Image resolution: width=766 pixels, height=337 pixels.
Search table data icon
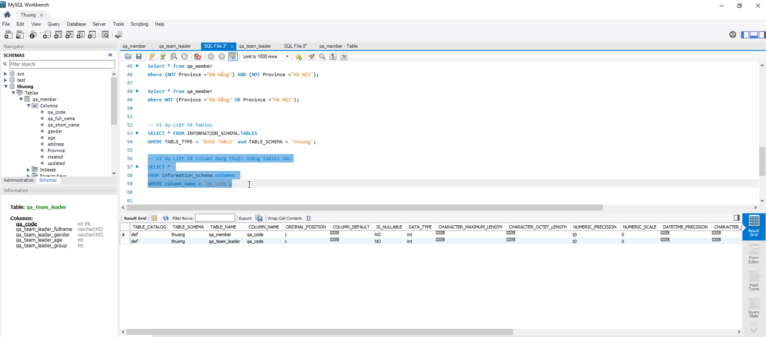[x=105, y=35]
